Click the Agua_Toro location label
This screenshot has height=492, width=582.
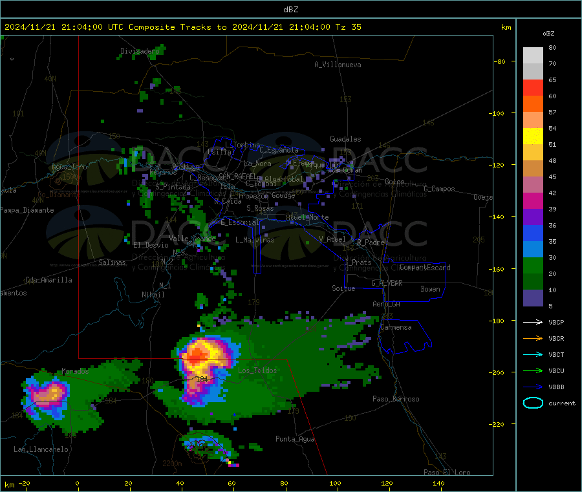click(x=69, y=167)
